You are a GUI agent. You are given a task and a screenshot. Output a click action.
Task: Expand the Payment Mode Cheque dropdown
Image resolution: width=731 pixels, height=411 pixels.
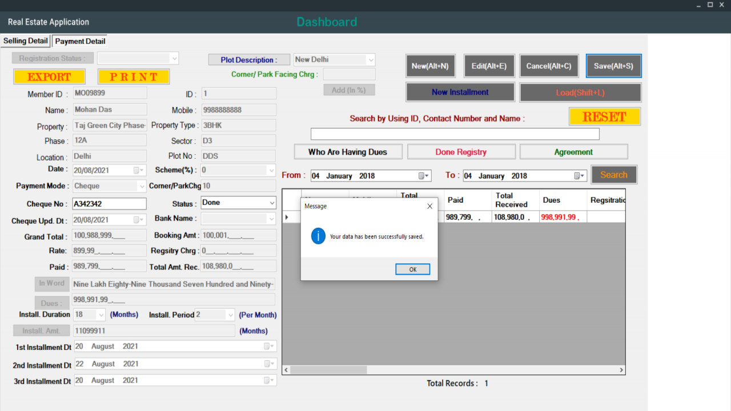tap(142, 186)
